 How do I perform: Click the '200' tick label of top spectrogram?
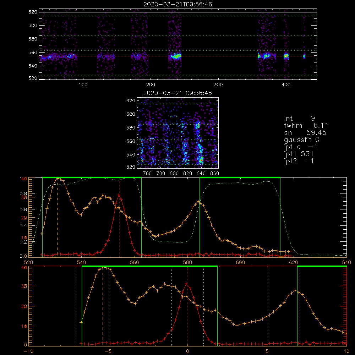point(151,85)
